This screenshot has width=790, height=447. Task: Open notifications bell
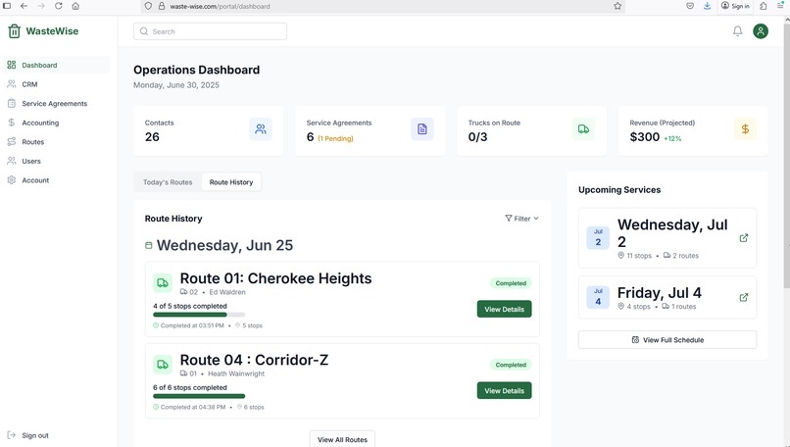click(738, 31)
